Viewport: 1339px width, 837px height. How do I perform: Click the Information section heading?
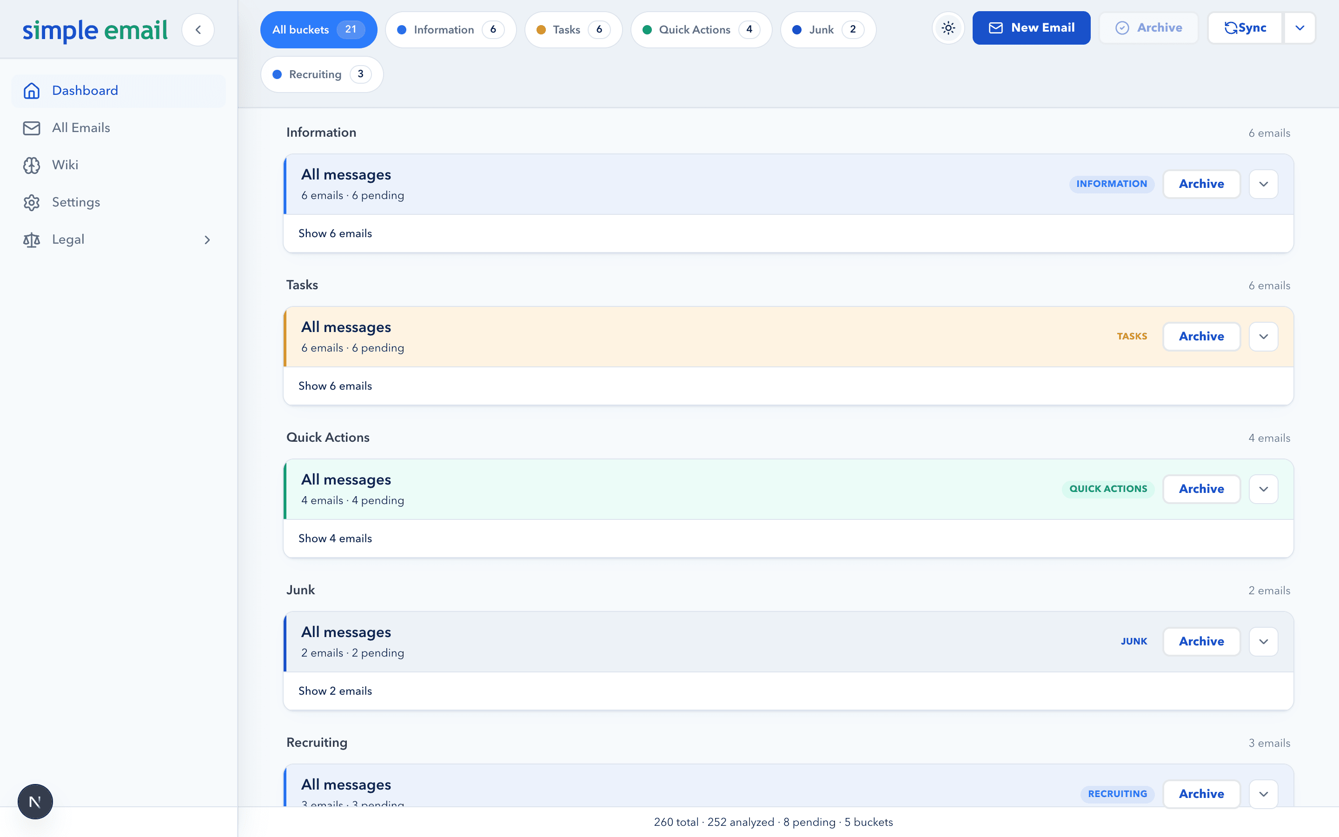pos(321,133)
